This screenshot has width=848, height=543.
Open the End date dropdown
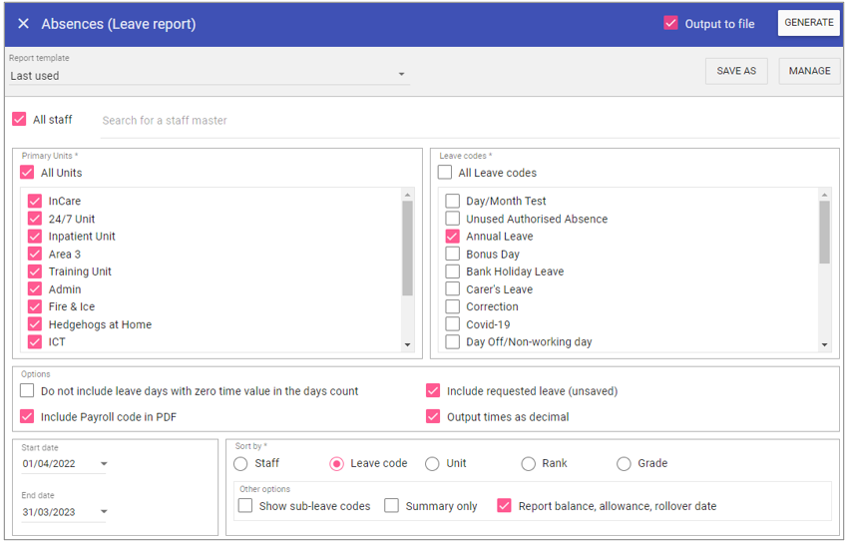coord(104,512)
